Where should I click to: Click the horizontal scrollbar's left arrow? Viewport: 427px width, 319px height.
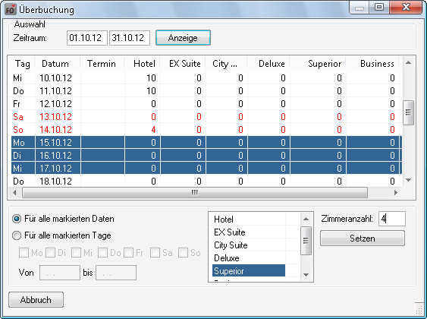14,192
